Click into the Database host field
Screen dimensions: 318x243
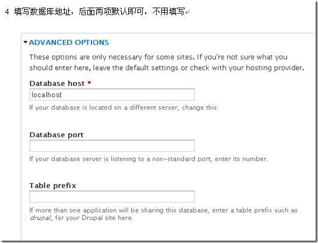click(112, 95)
